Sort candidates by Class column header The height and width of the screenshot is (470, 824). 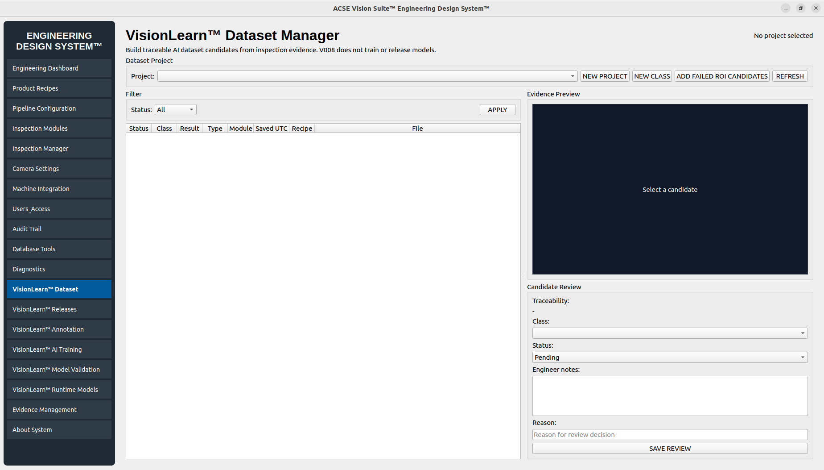[x=164, y=129]
